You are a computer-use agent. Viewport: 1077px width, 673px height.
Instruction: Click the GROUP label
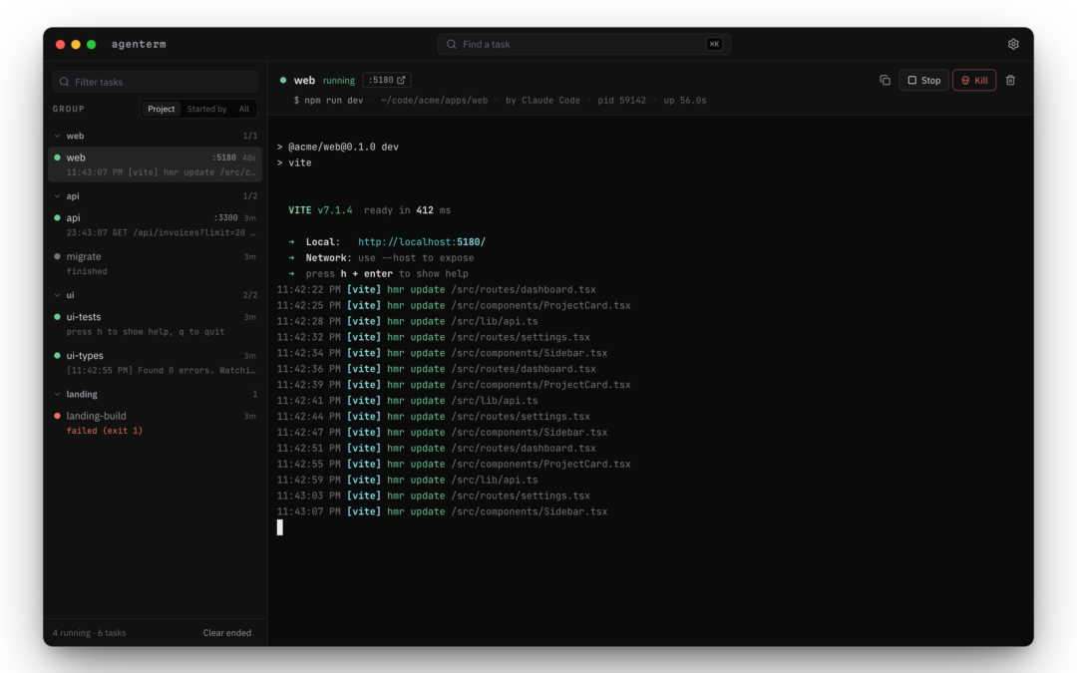[x=69, y=109]
